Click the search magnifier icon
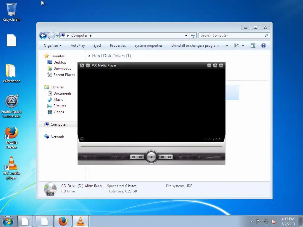This screenshot has width=303, height=227. pyautogui.click(x=267, y=35)
